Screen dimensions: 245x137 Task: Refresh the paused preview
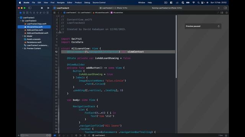[219, 26]
